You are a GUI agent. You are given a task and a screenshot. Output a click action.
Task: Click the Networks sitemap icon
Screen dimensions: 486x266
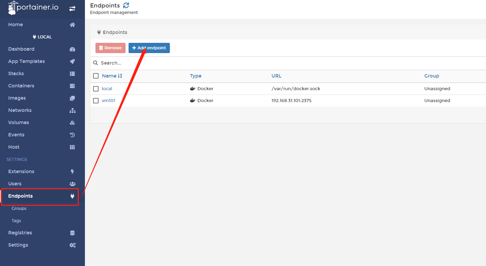coord(72,111)
